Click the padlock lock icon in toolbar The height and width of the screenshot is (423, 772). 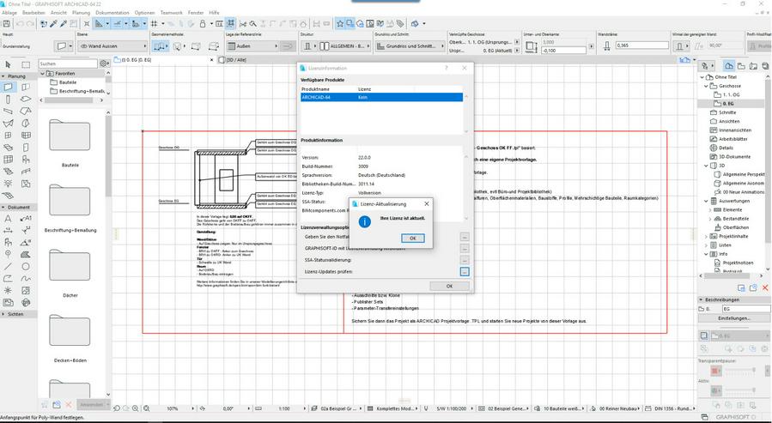pyautogui.click(x=203, y=24)
